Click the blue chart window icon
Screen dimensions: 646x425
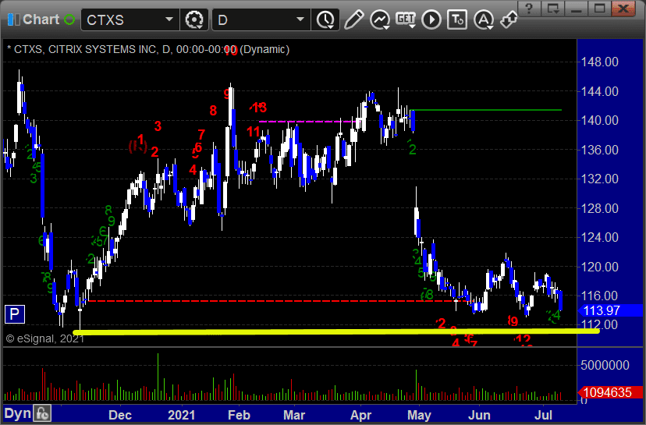(13, 19)
